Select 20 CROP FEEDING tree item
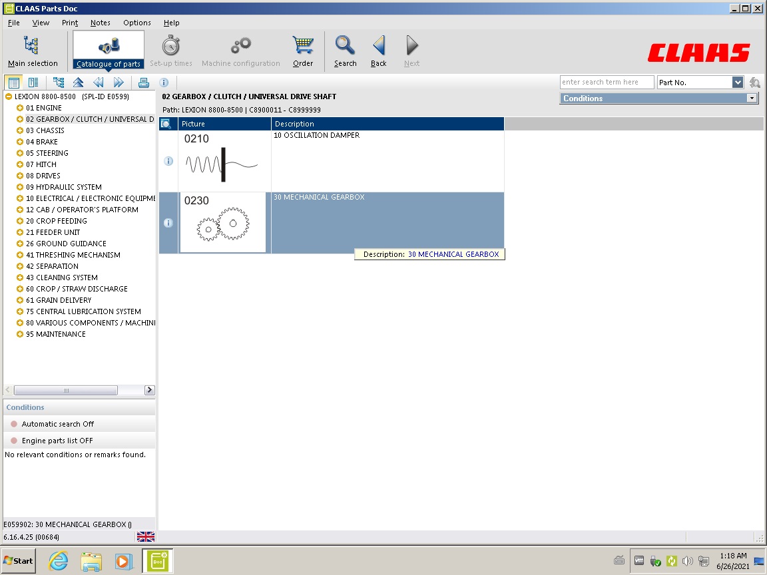This screenshot has width=767, height=575. point(56,221)
